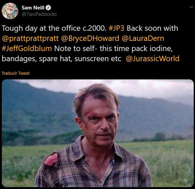Visit the @TwoPaddocks handle
This screenshot has width=195, height=189.
click(x=39, y=14)
